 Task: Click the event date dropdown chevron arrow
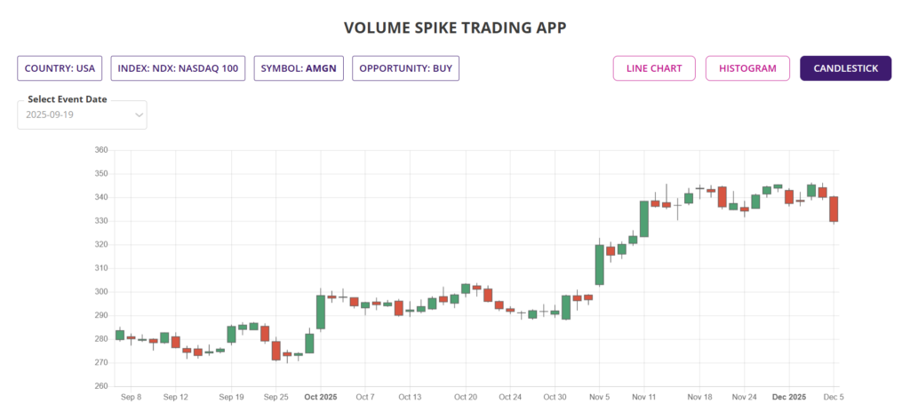pyautogui.click(x=139, y=115)
